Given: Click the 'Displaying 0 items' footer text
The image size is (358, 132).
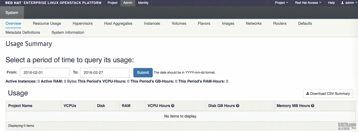Looking at the screenshot, I should [x=21, y=126].
